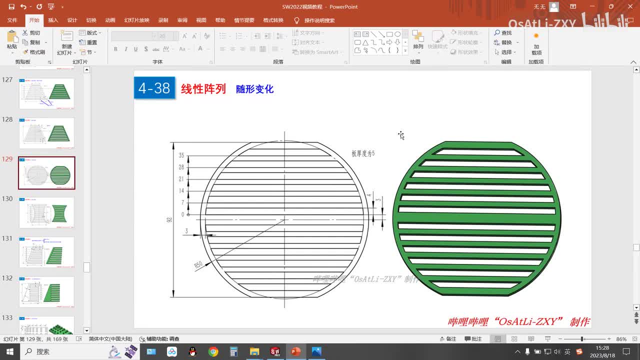The height and width of the screenshot is (360, 640).
Task: Open the font size dropdown
Action: point(175,36)
